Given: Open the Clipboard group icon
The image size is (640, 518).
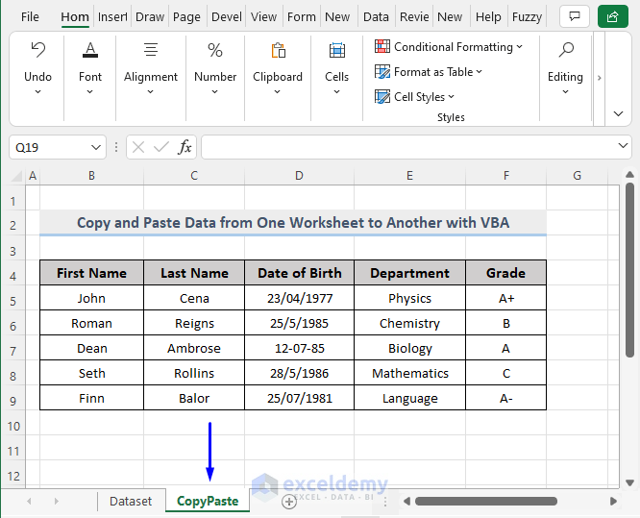Looking at the screenshot, I should 278,51.
